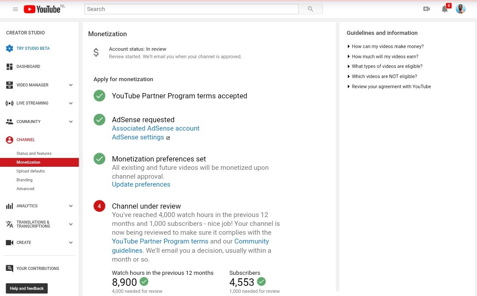Click the Create camera icon
The height and width of the screenshot is (296, 477).
click(x=9, y=243)
